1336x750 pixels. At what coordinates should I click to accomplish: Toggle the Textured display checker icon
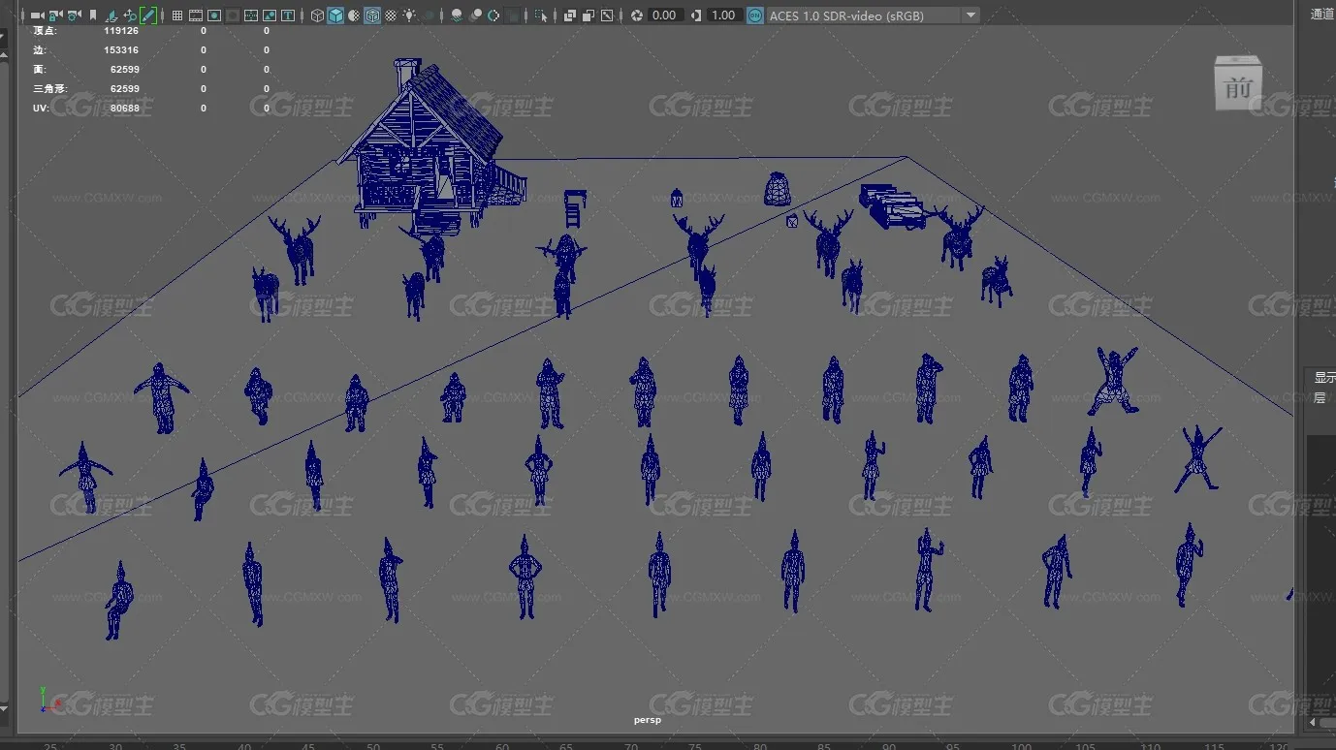(391, 16)
